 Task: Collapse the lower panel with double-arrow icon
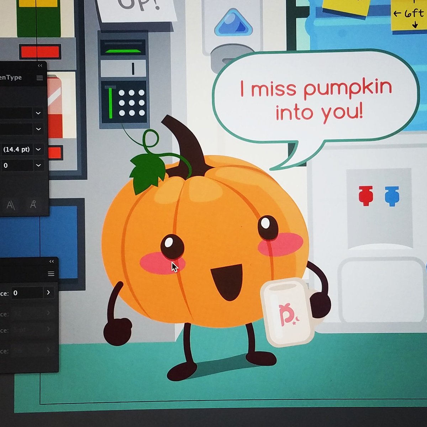[x=52, y=262]
